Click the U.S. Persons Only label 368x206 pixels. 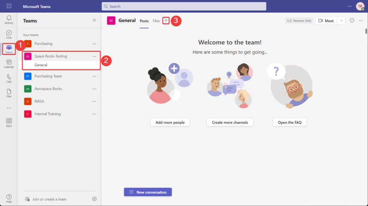[x=299, y=21]
